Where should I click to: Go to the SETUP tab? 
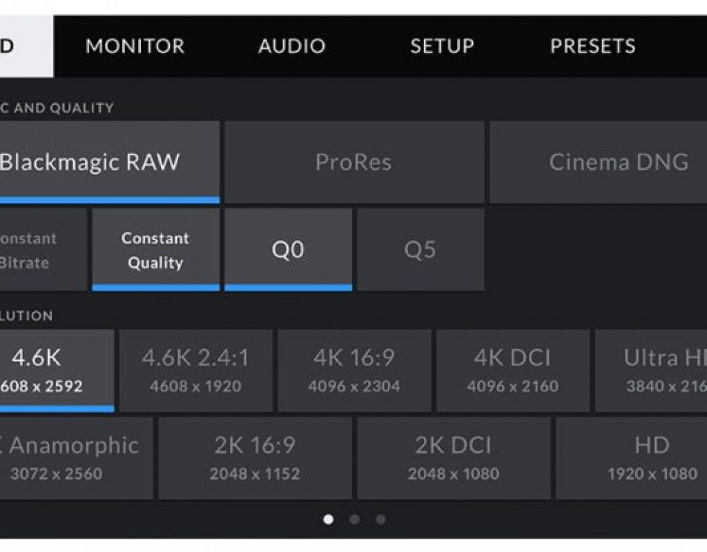pyautogui.click(x=443, y=46)
